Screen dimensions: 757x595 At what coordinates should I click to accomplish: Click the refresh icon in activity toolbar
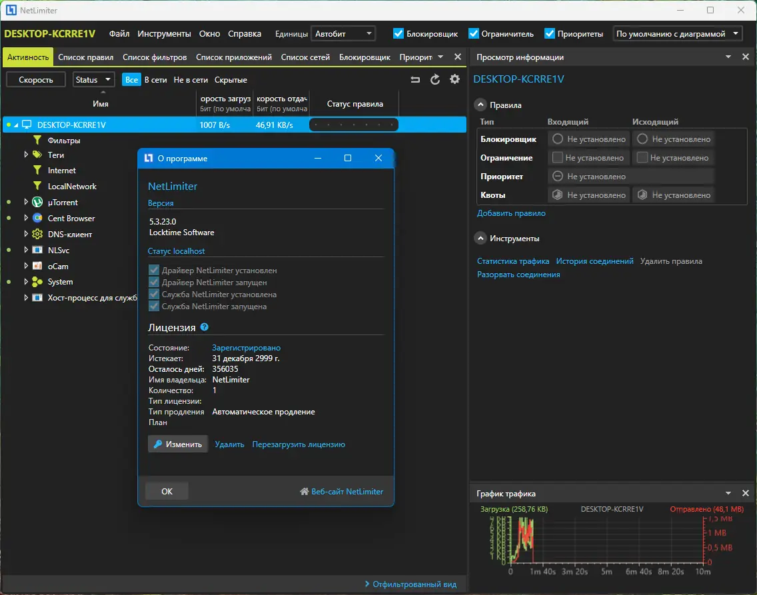point(435,80)
